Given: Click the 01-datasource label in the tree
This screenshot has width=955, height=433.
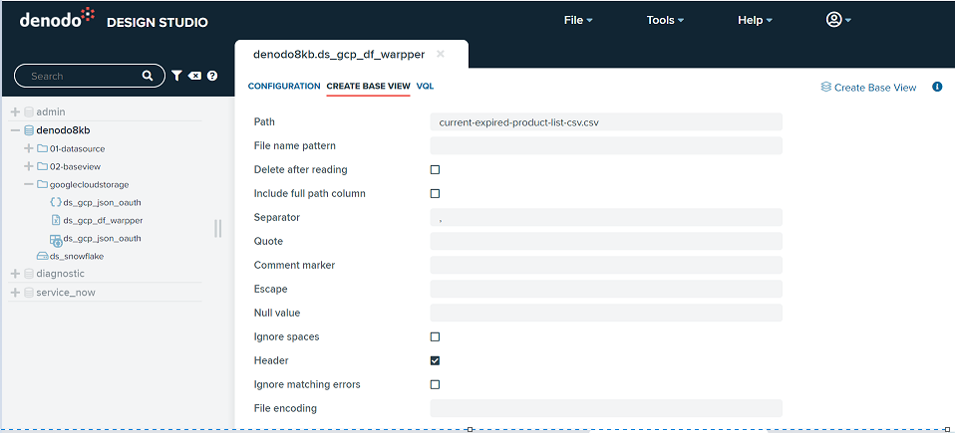Looking at the screenshot, I should 78,148.
